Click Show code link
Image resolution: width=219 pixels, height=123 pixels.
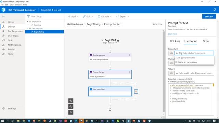click(x=157, y=24)
